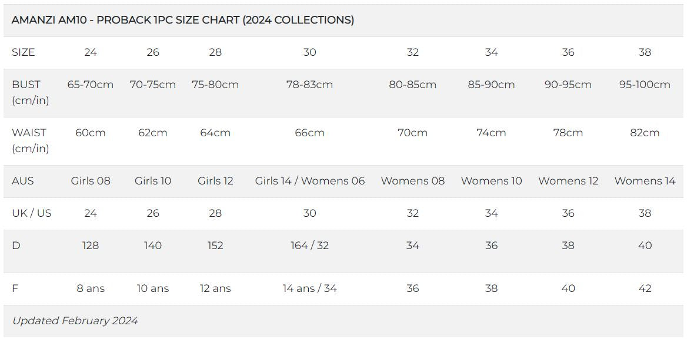
Task: Click the Girls 08 cell
Action: tap(90, 181)
